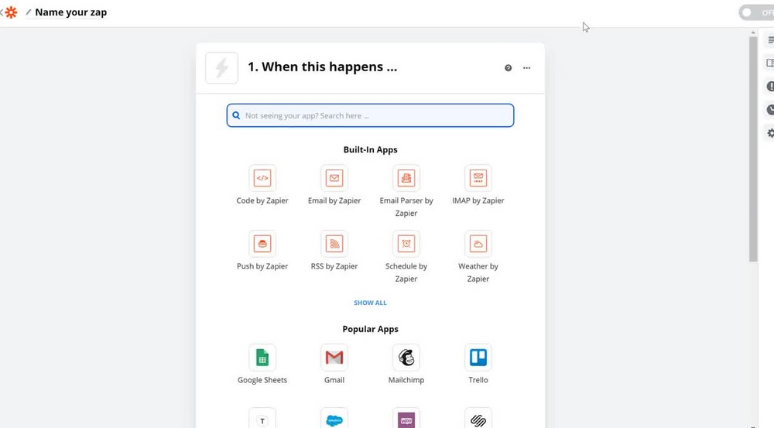Select the WooCommerce purple app icon
The image size is (774, 428).
[406, 419]
